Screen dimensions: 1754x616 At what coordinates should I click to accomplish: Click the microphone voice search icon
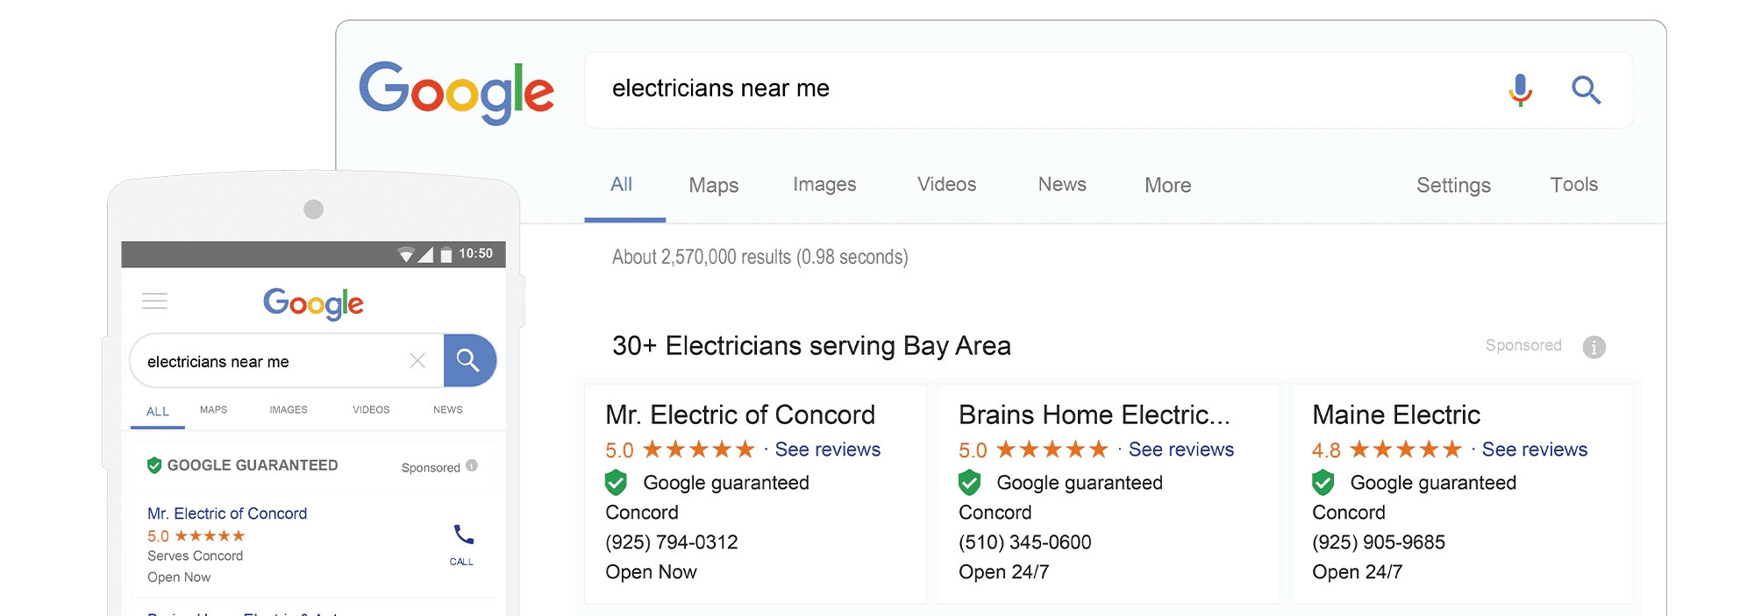(x=1520, y=89)
